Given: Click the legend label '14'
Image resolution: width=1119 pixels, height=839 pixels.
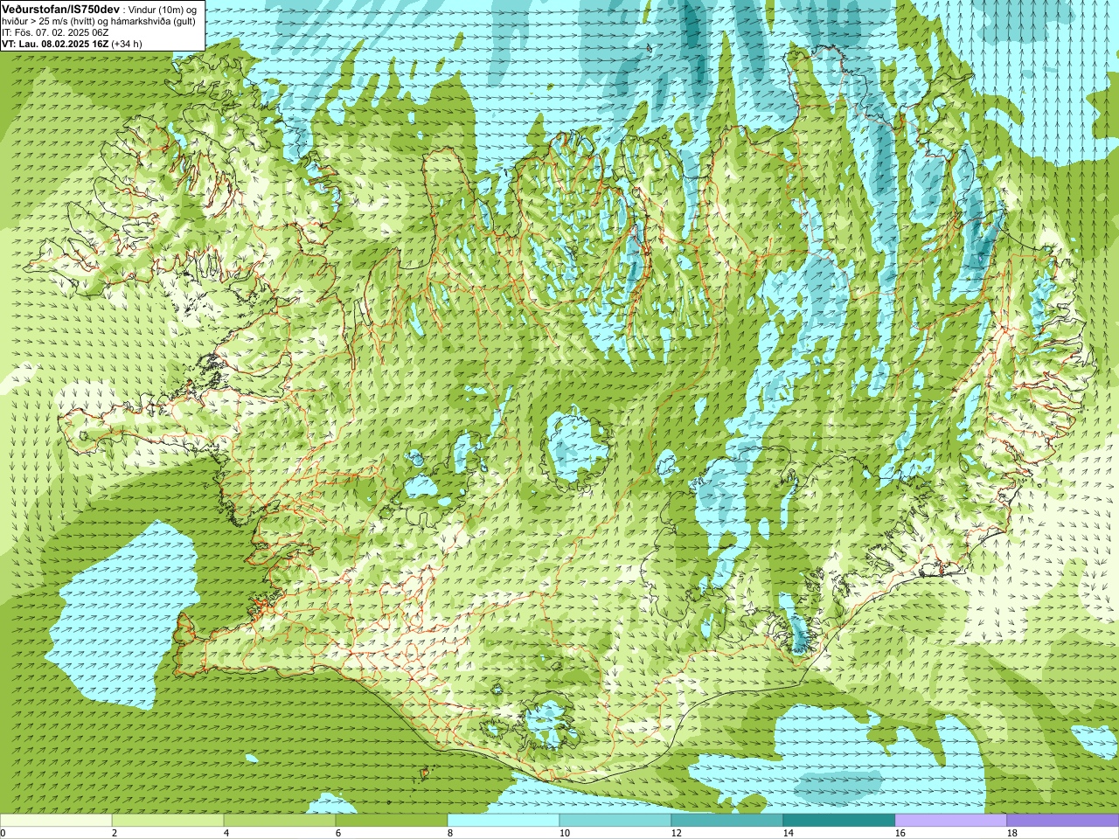Looking at the screenshot, I should click(788, 833).
